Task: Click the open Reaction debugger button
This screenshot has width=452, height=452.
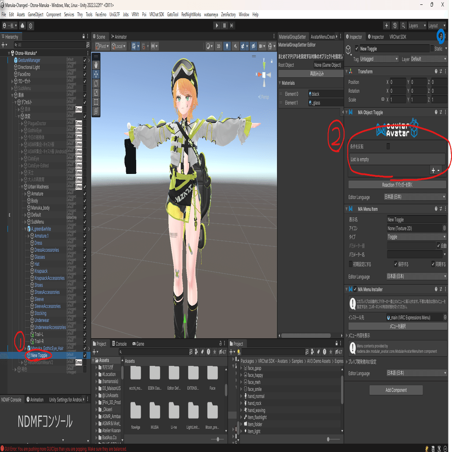Action: point(397,184)
